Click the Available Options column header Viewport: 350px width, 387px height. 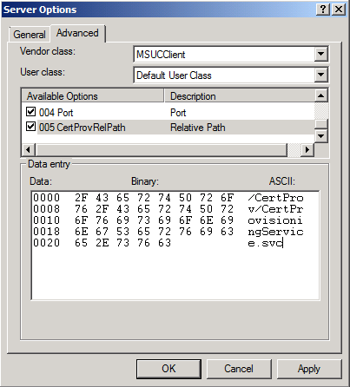[93, 96]
